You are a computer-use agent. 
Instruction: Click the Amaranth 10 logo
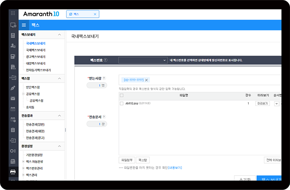point(41,14)
